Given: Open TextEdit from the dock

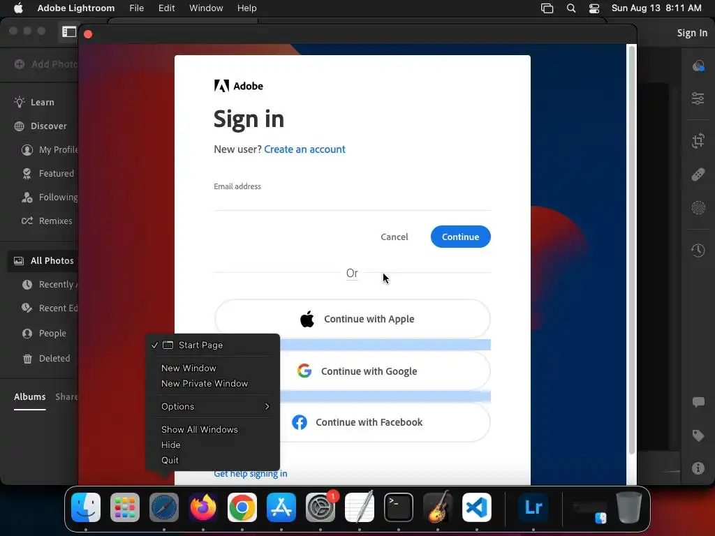Looking at the screenshot, I should point(360,507).
